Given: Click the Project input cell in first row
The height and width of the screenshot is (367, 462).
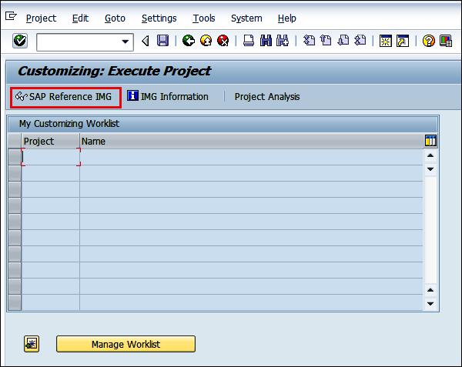Looking at the screenshot, I should tap(51, 157).
